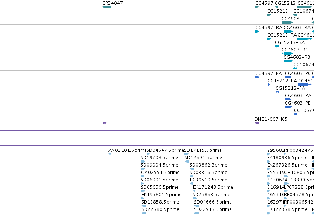314x215 pixels.
Task: Select EST SD09004.5prime
Action: pos(143,169)
